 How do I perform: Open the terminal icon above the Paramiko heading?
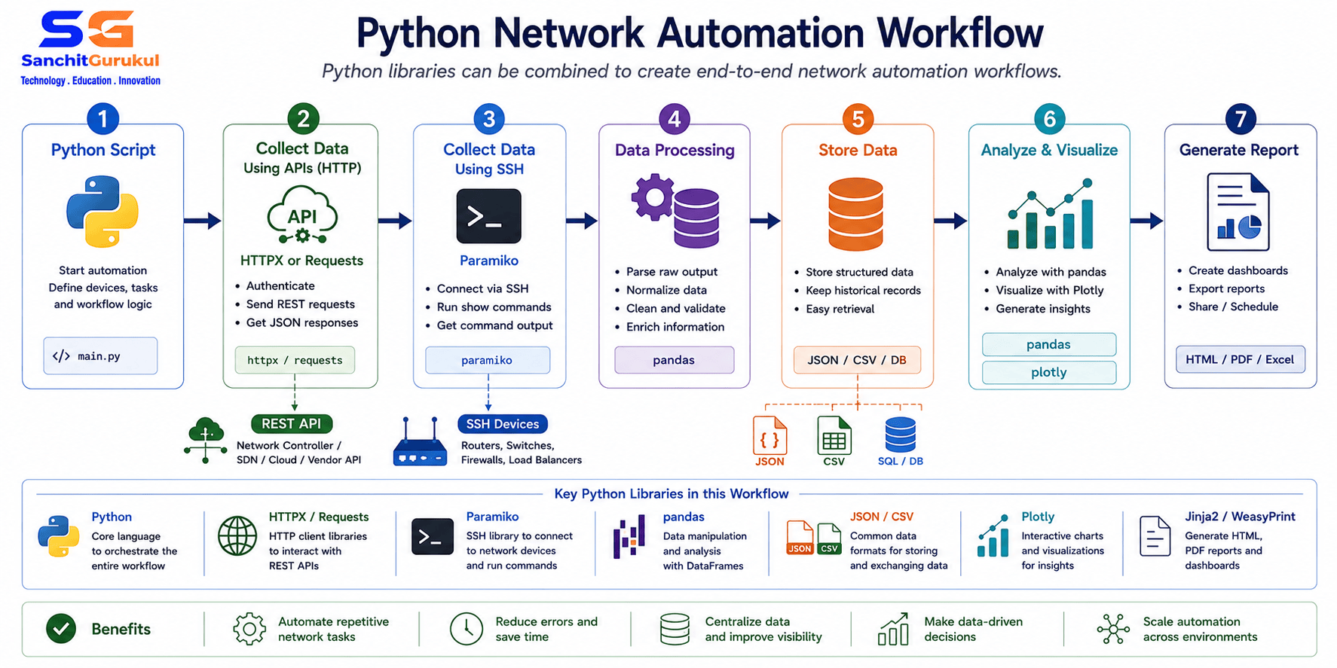[x=488, y=216]
